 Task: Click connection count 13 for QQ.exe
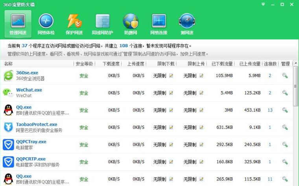click(x=270, y=110)
